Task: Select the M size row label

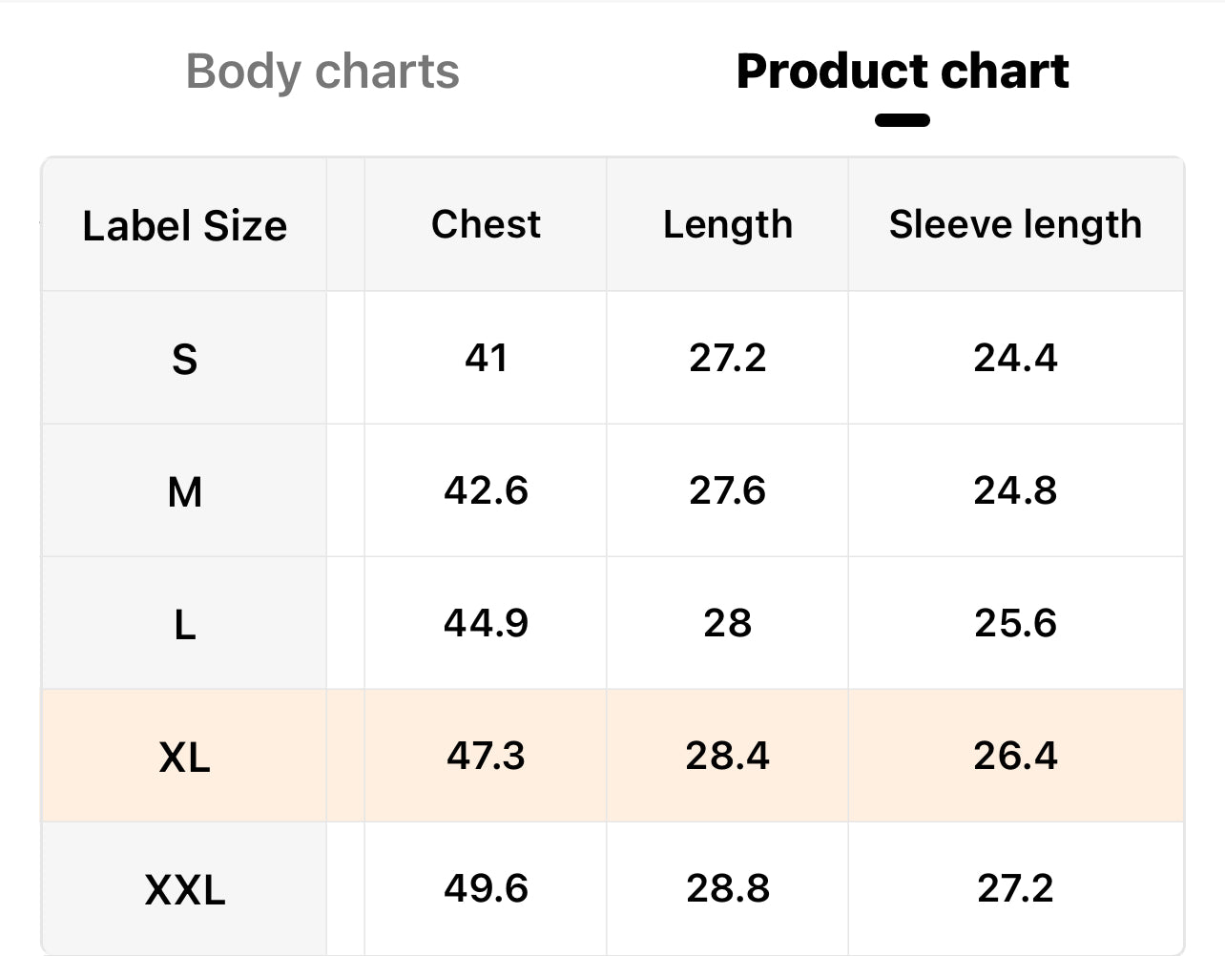Action: pos(184,492)
